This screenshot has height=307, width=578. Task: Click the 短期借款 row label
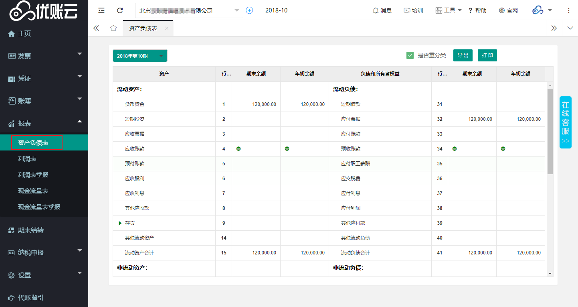point(351,104)
